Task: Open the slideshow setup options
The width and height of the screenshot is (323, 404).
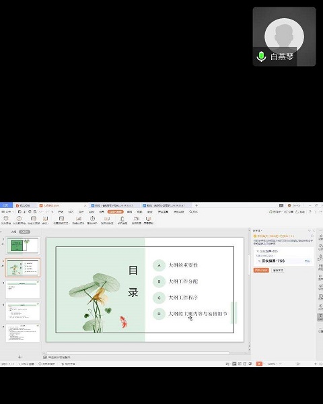Action: [61, 220]
